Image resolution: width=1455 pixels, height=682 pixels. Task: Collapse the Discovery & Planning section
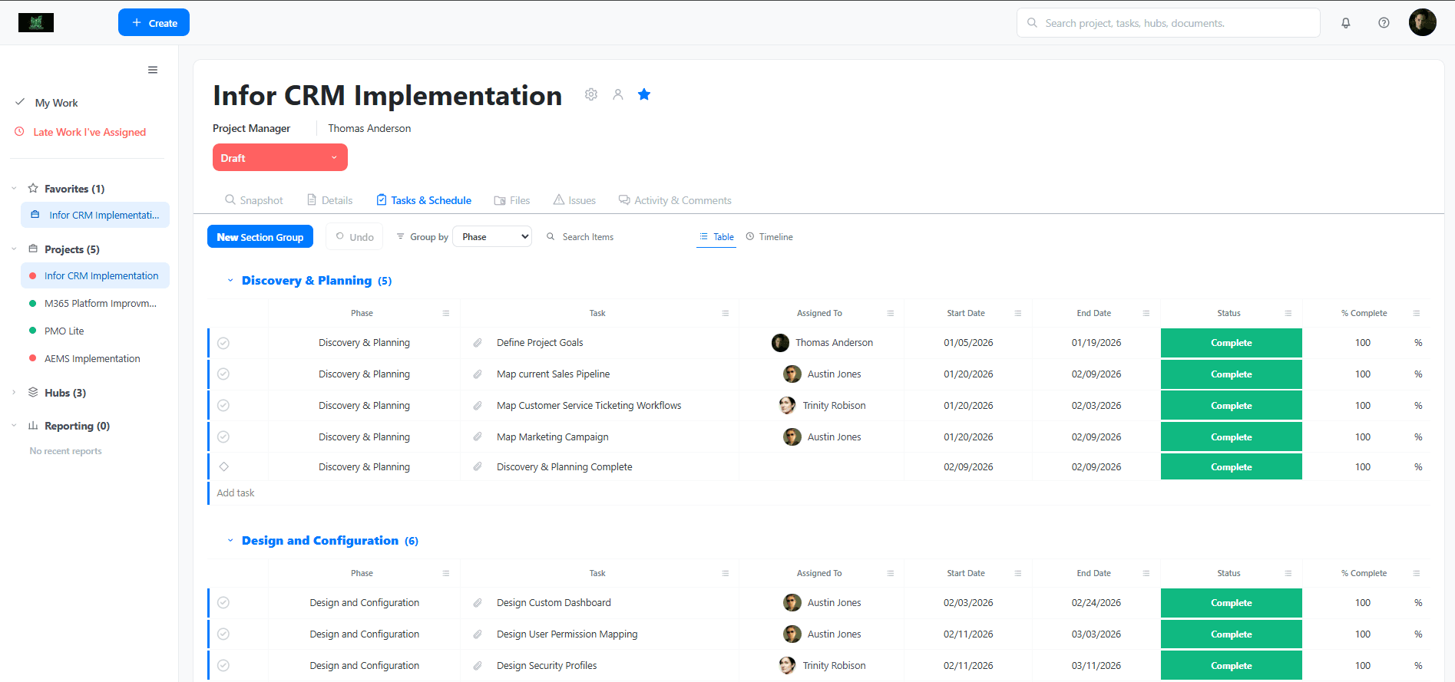pos(230,281)
